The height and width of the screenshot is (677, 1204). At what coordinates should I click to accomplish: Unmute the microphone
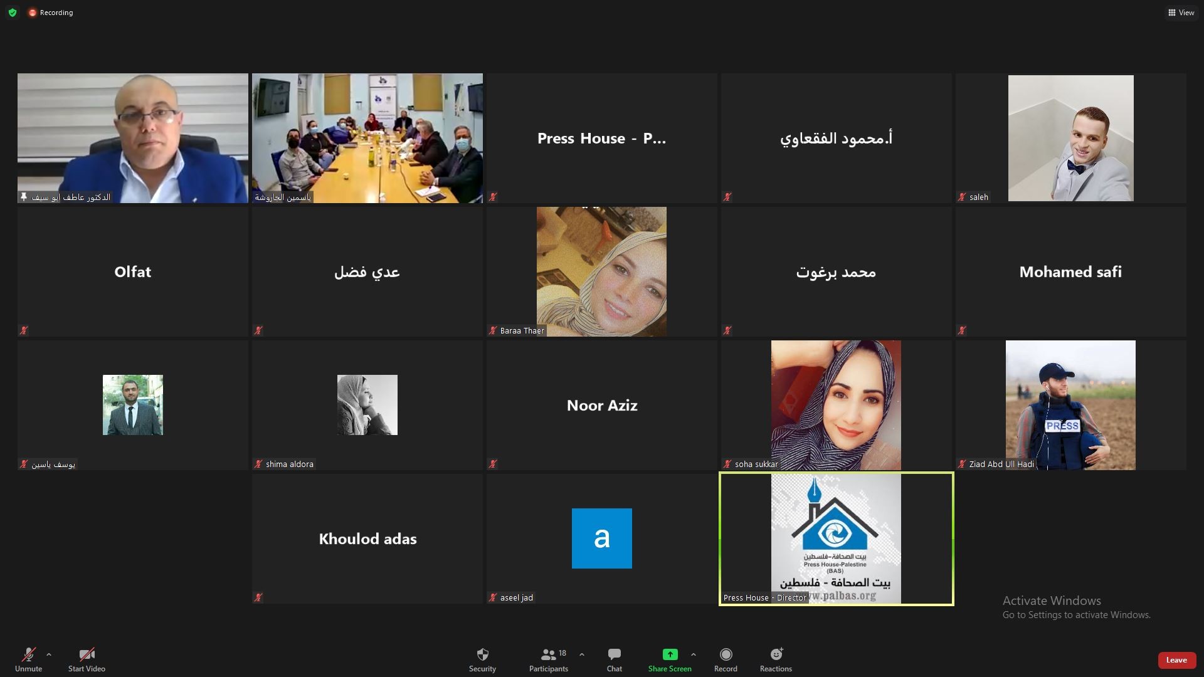click(28, 659)
